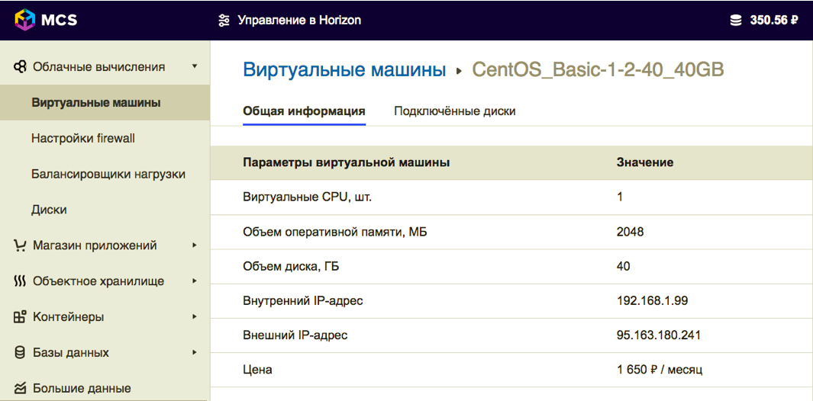Image resolution: width=813 pixels, height=401 pixels.
Task: Select Большие данные sidebar label
Action: click(82, 388)
